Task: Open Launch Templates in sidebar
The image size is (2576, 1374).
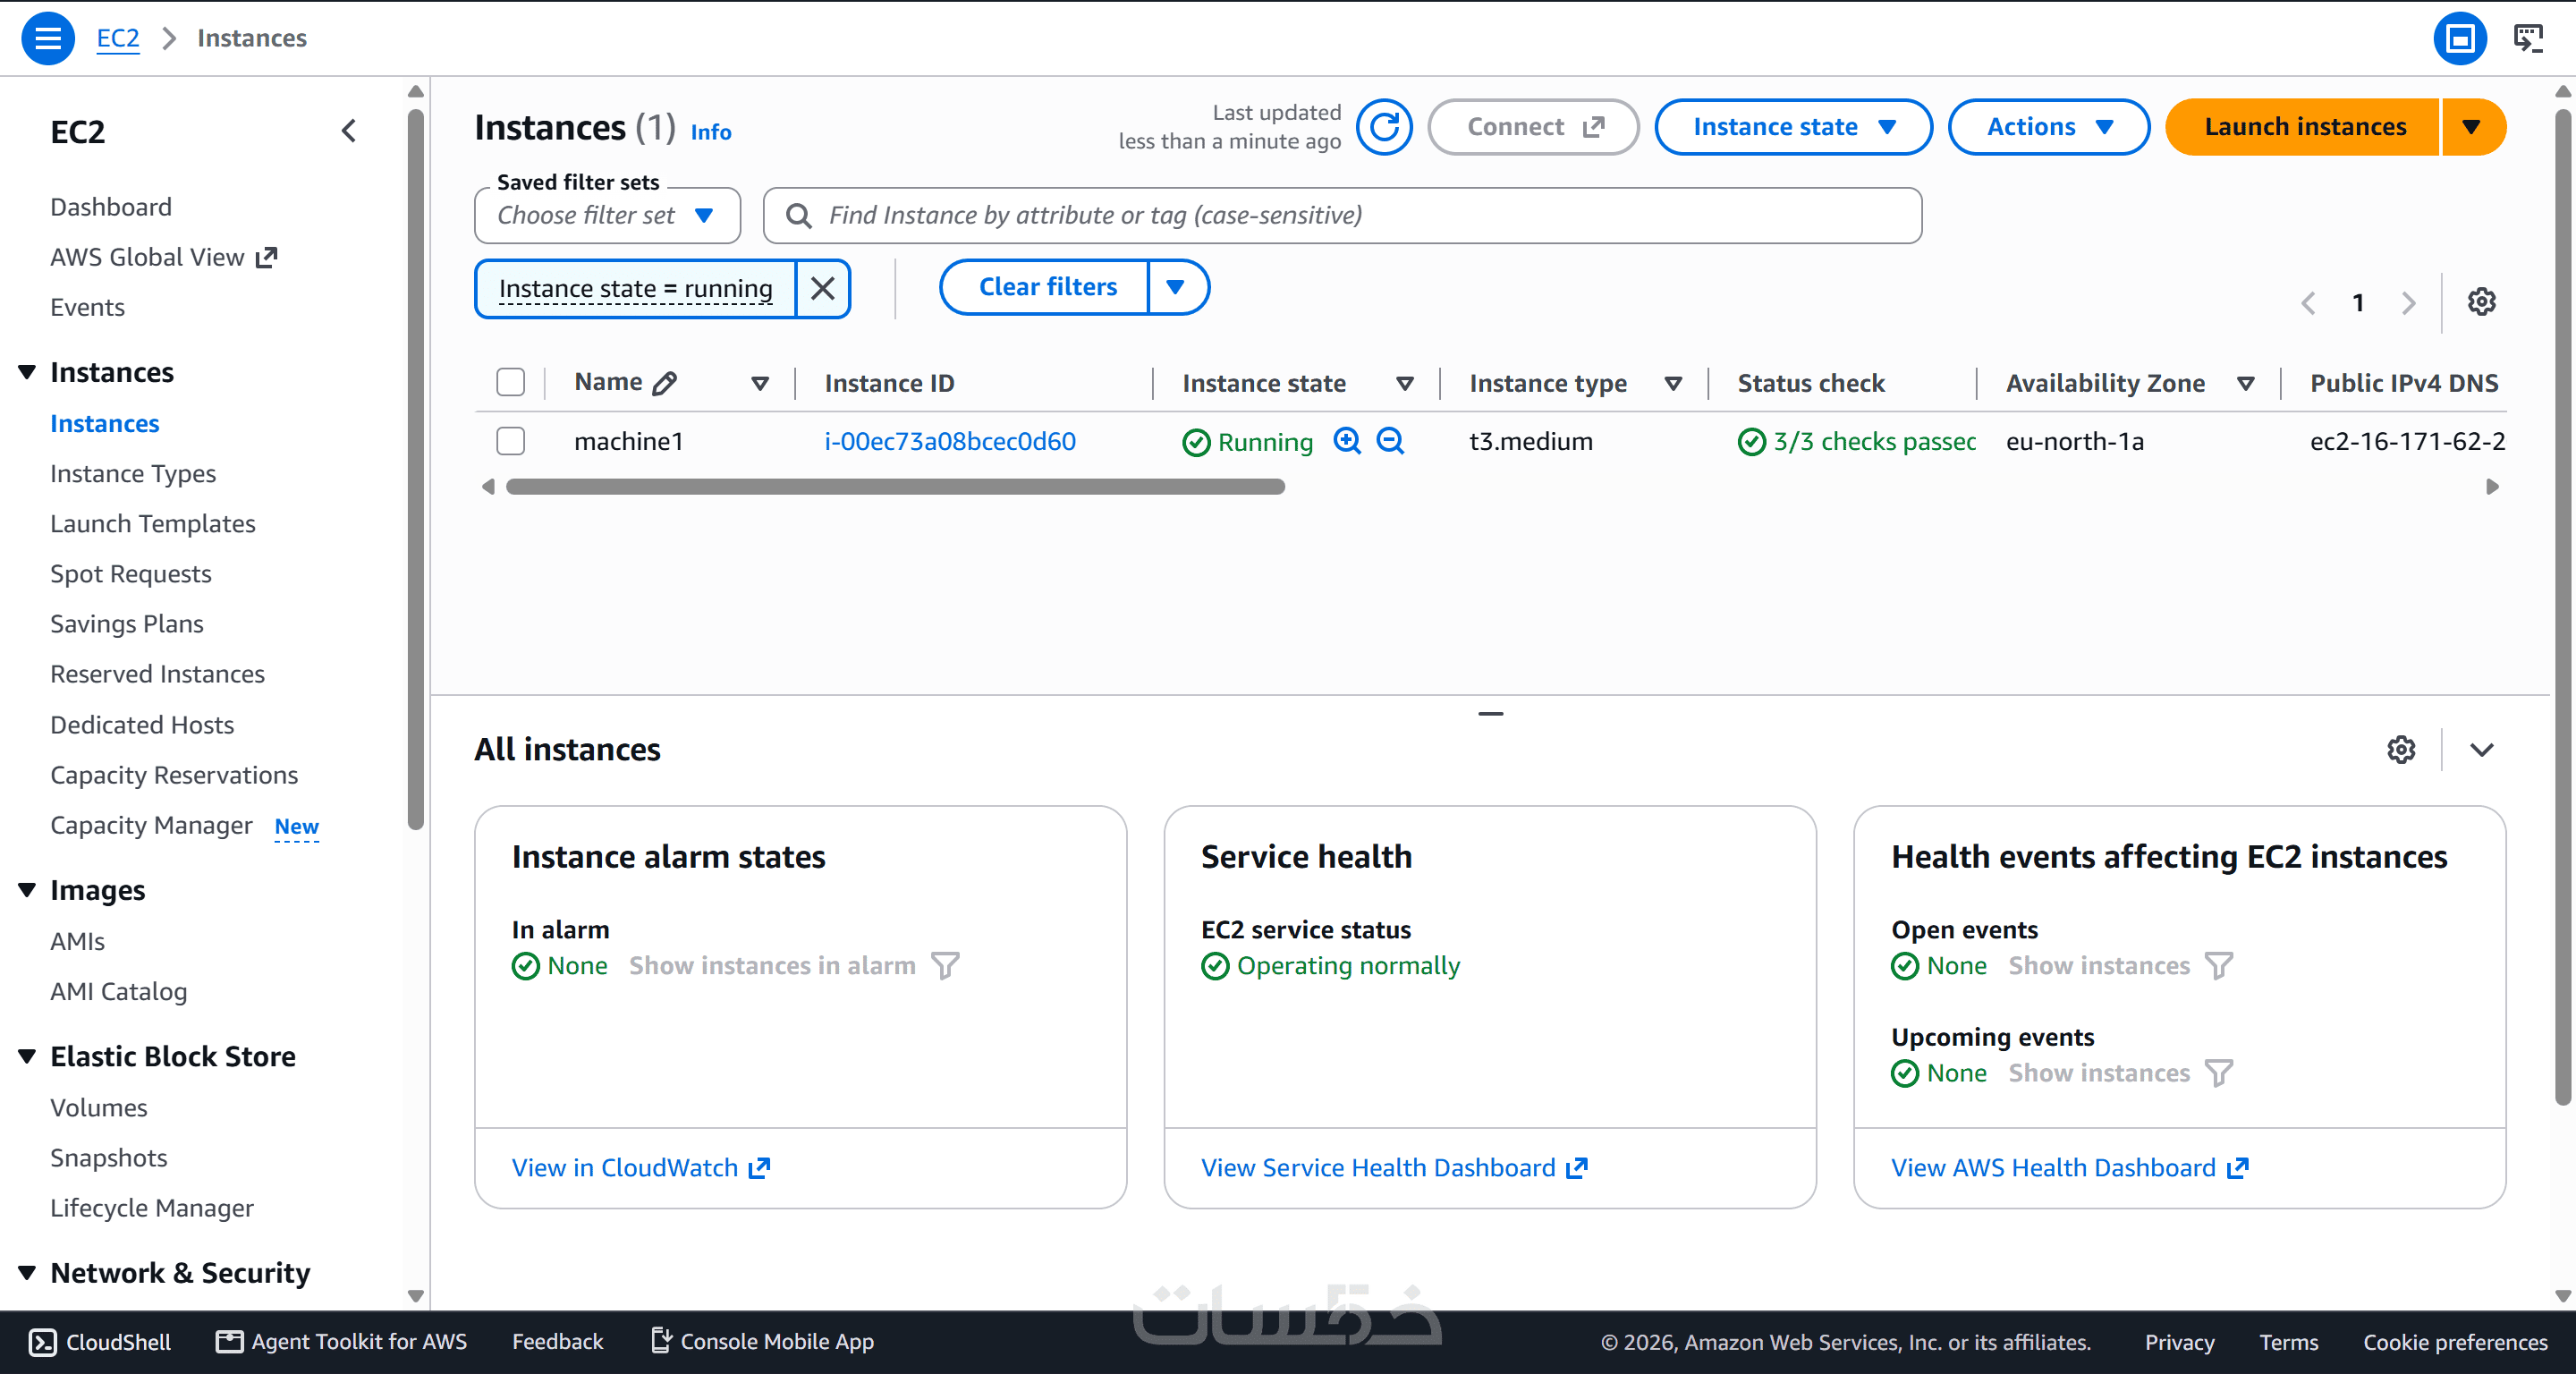Action: 153,523
